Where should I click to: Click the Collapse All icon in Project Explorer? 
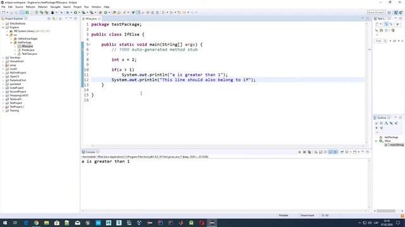pos(49,18)
